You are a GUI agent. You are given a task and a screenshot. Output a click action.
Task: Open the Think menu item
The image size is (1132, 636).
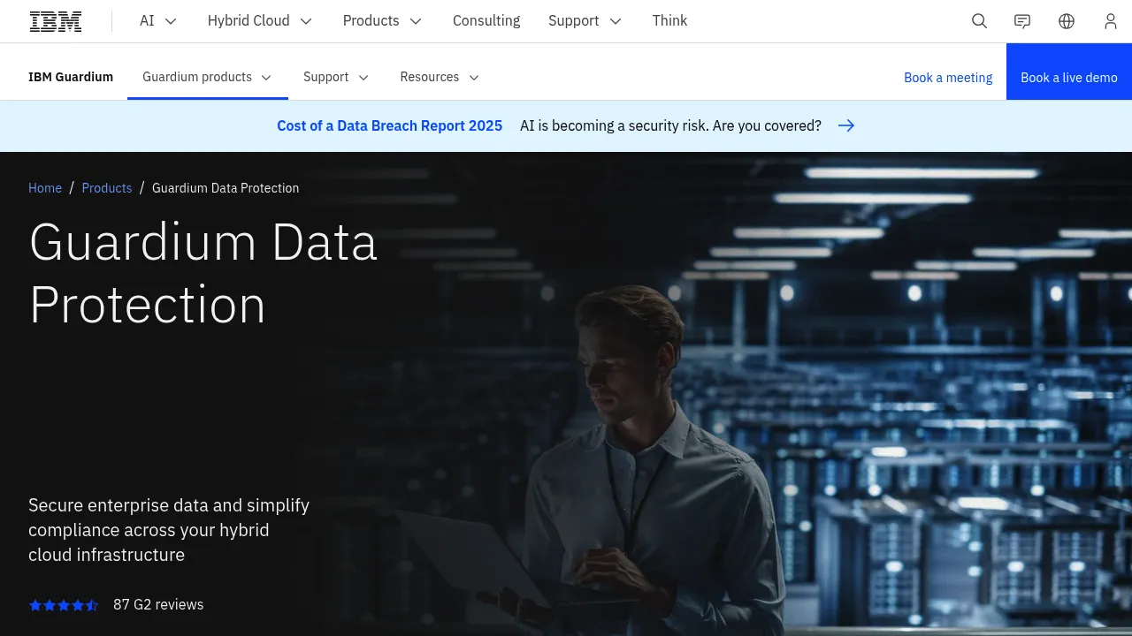[669, 21]
